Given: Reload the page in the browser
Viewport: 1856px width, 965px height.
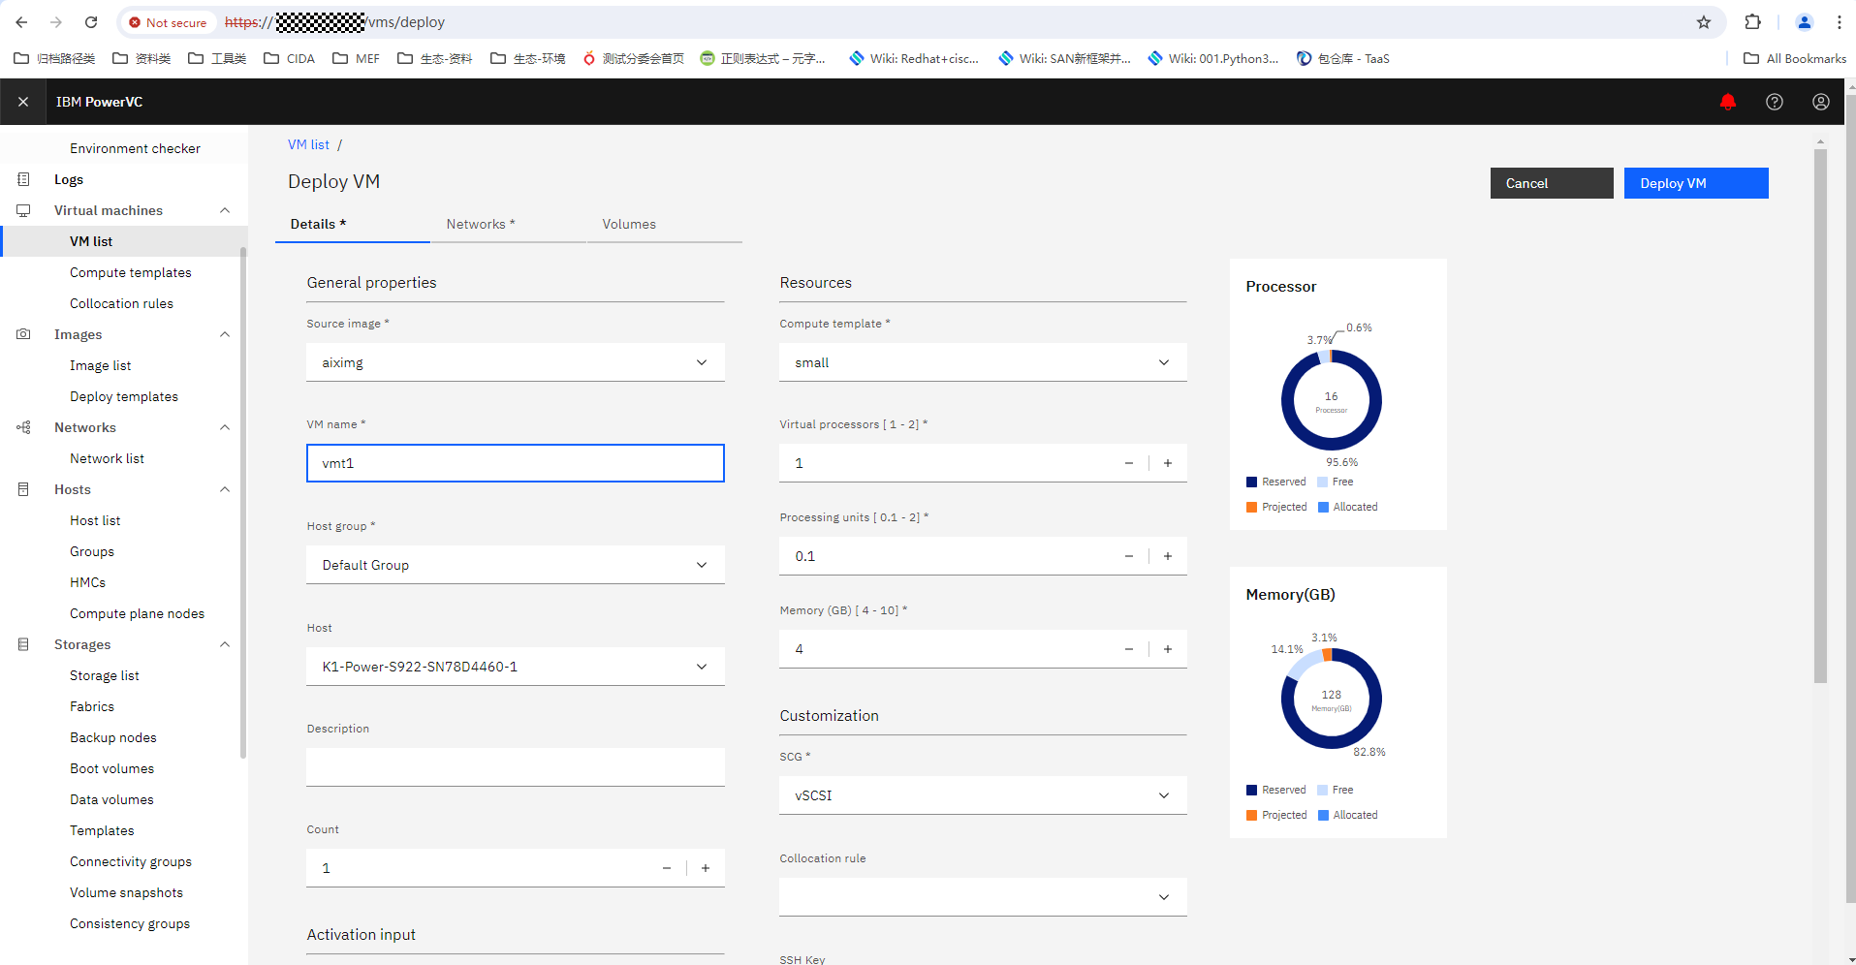Looking at the screenshot, I should pos(91,22).
